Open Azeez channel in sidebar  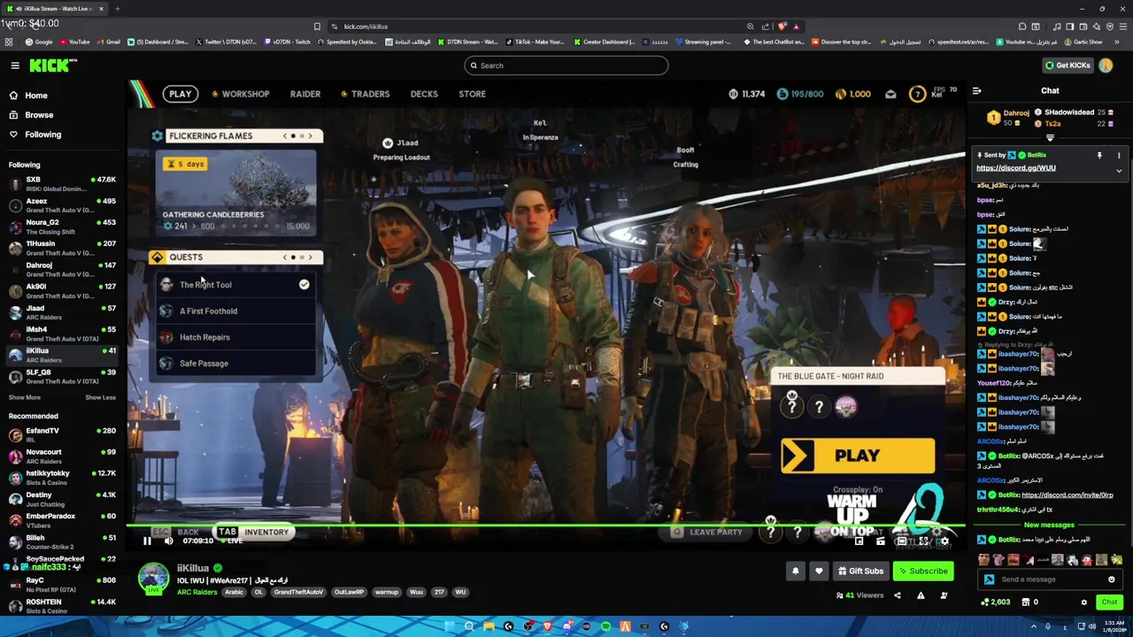point(62,205)
